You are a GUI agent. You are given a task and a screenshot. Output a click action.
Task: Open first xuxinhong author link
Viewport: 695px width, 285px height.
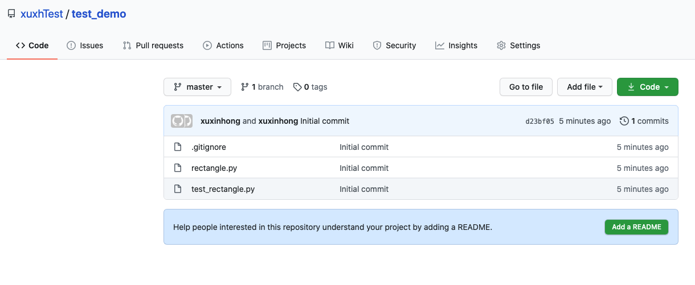(x=220, y=121)
